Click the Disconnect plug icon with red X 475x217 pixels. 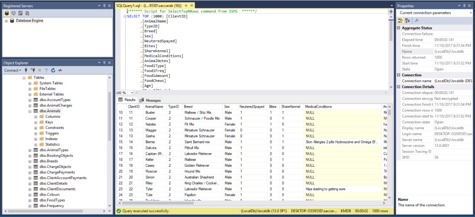pos(33,70)
